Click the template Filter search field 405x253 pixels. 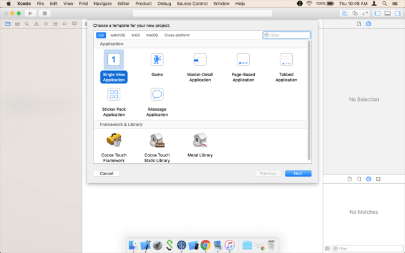(x=287, y=35)
